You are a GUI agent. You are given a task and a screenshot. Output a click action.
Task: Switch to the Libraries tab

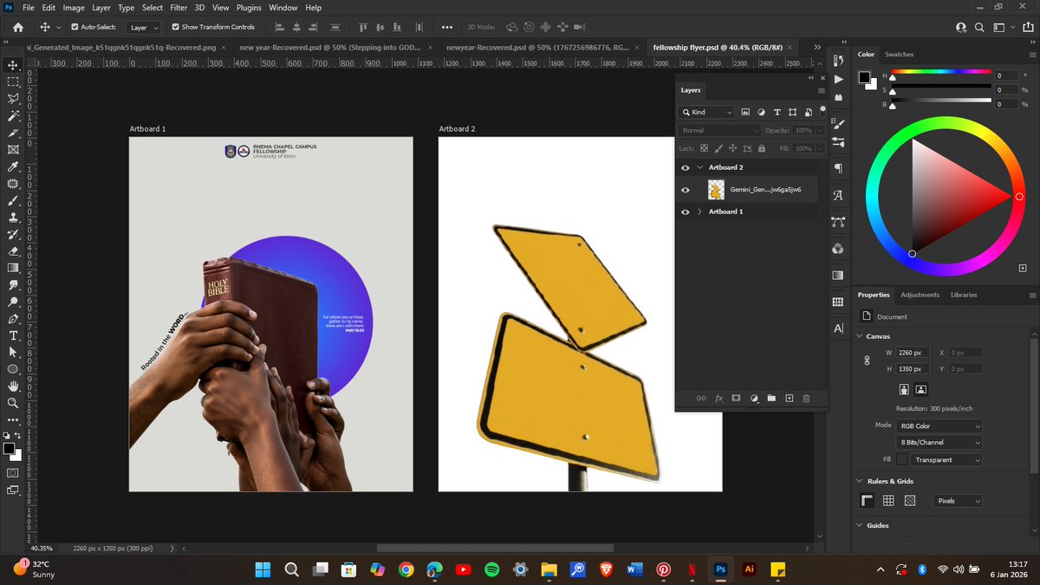(964, 295)
